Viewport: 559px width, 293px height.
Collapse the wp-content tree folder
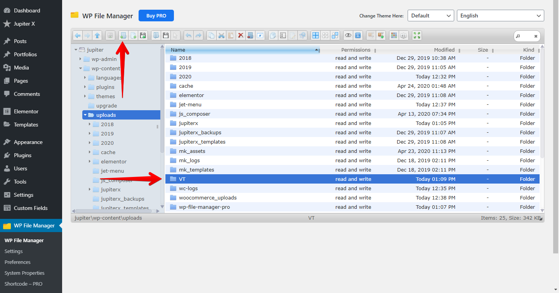80,68
